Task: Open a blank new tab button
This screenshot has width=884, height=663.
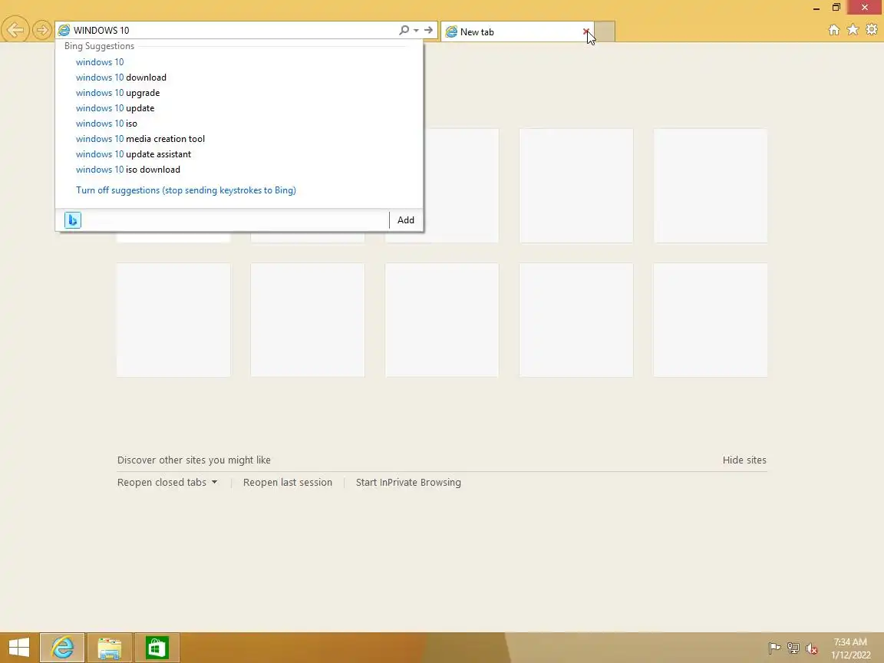Action: coord(605,32)
